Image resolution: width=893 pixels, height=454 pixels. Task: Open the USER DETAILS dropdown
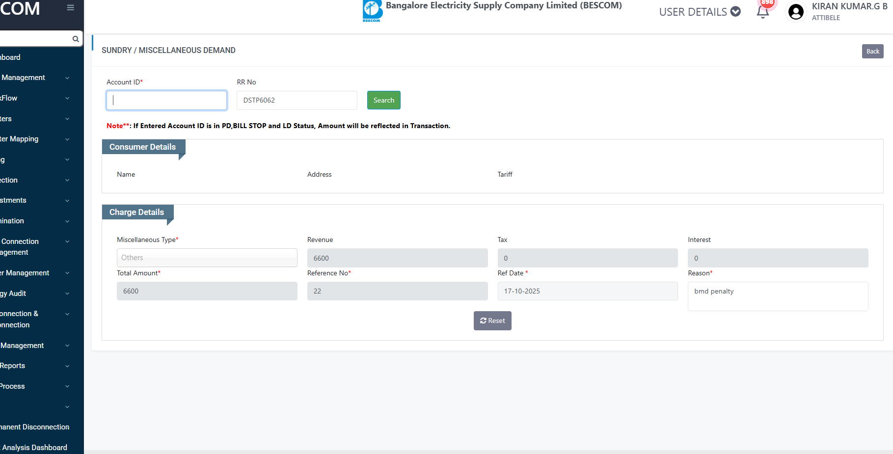pyautogui.click(x=699, y=12)
